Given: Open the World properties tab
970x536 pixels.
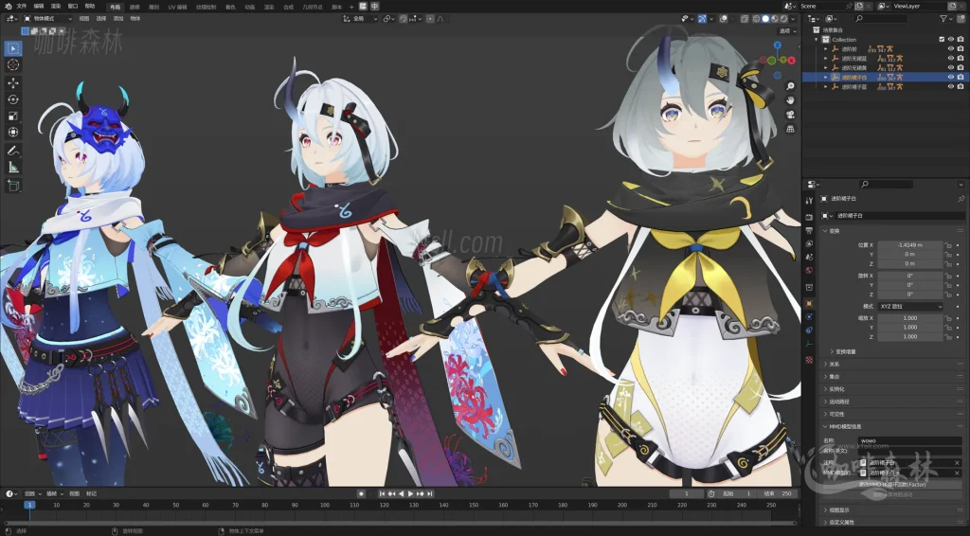Looking at the screenshot, I should pyautogui.click(x=809, y=271).
